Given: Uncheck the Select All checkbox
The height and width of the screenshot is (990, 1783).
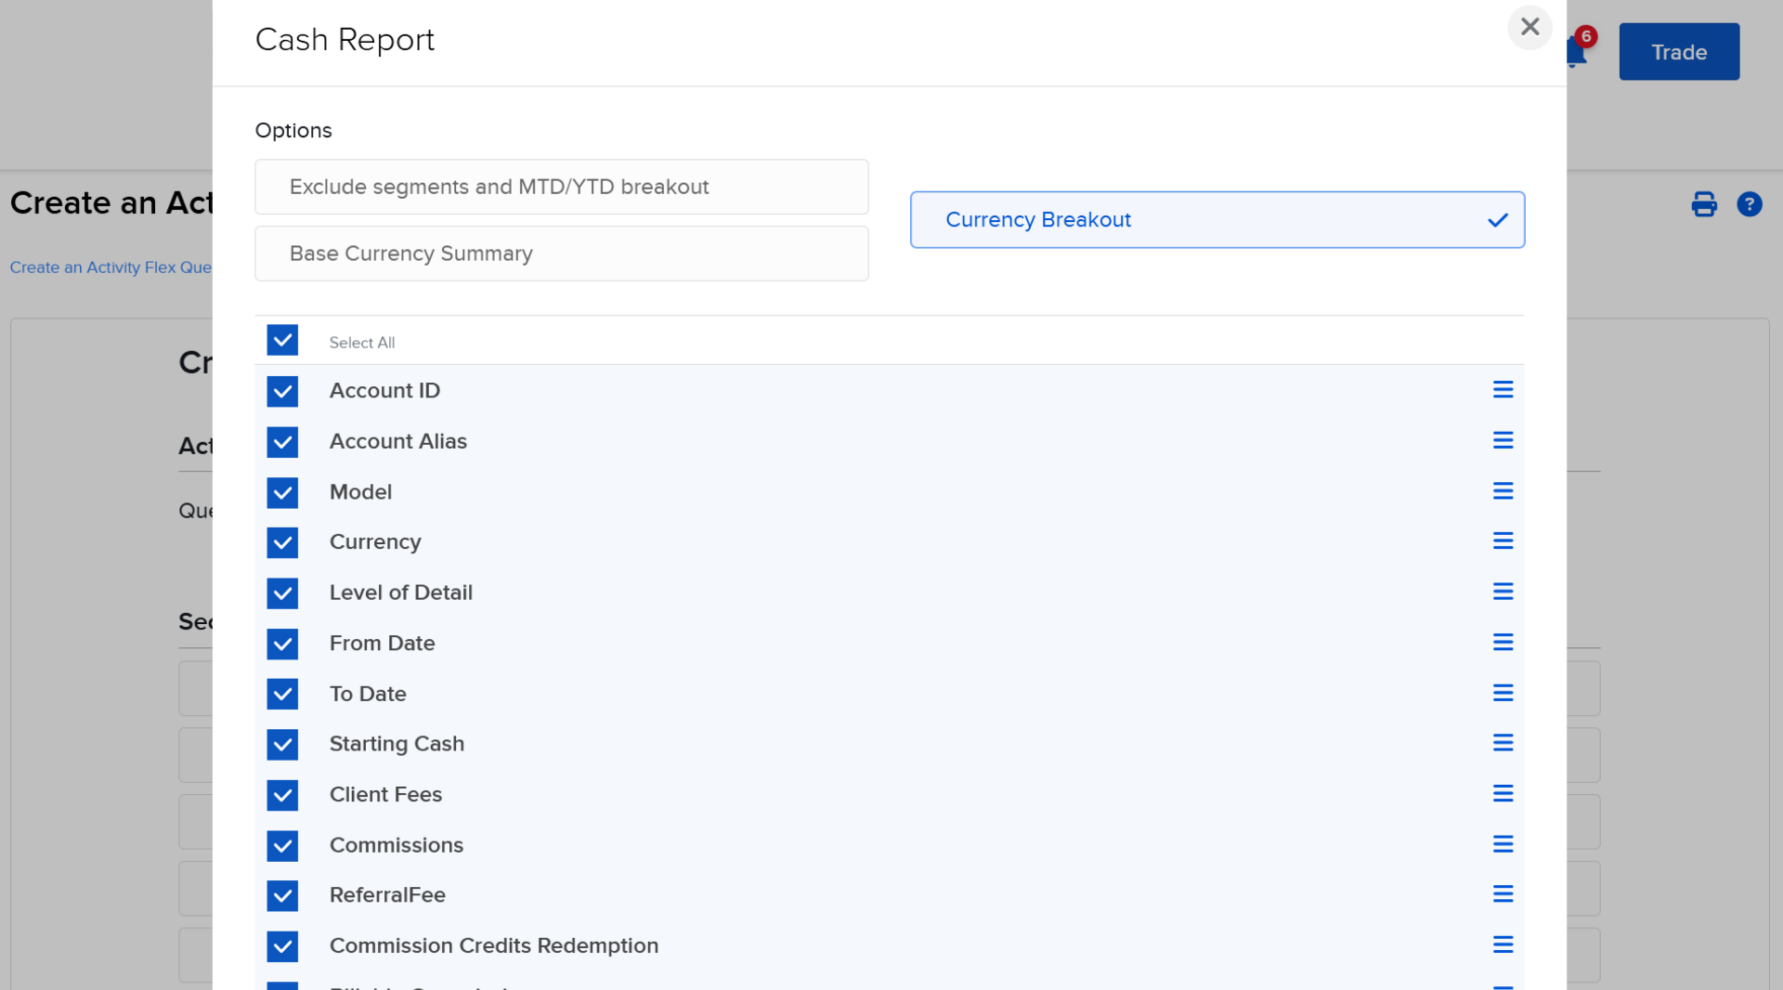Looking at the screenshot, I should [282, 340].
